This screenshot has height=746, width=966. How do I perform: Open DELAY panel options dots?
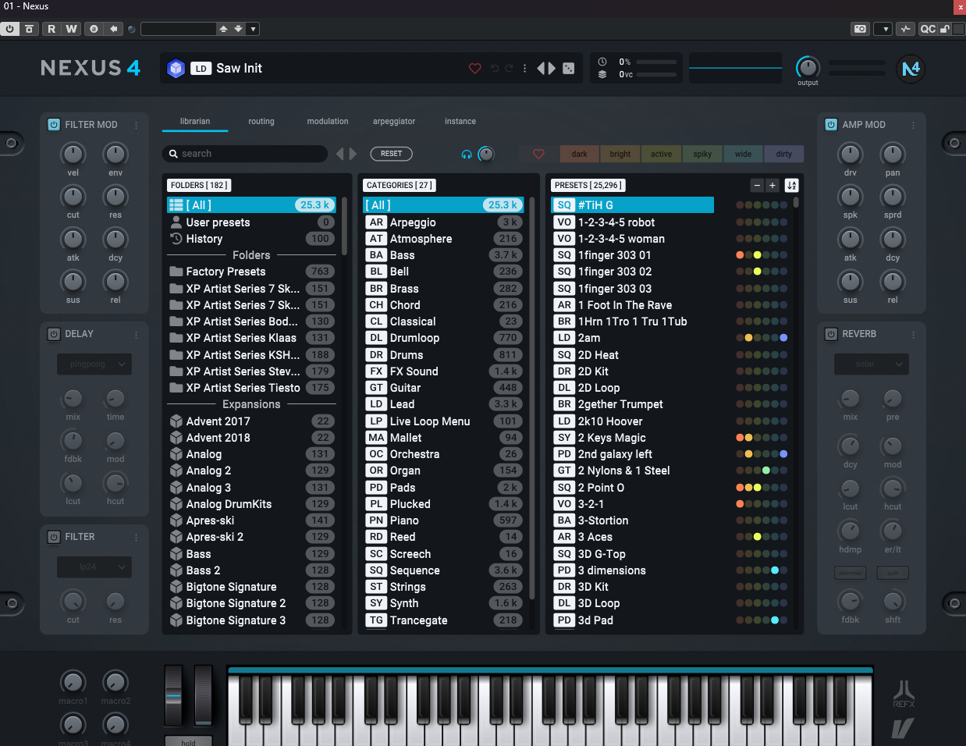(x=136, y=334)
